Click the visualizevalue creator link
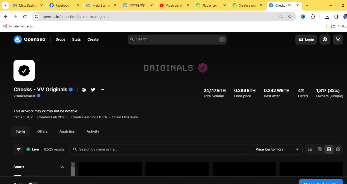Screen dimensions: 347x184 (x=24, y=96)
